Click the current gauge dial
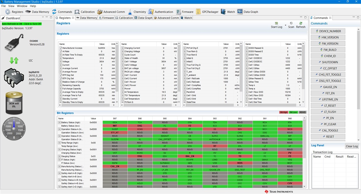 click(x=14, y=129)
